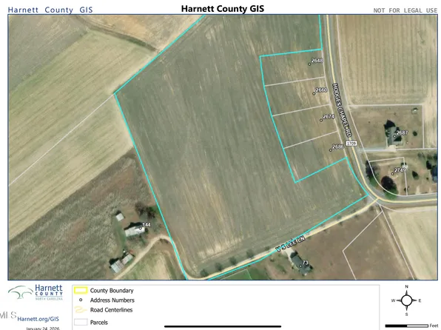Screen dimensions: 441x330
Task: Click the blue 'Harnett County GIS' header text
Action: tap(50, 10)
